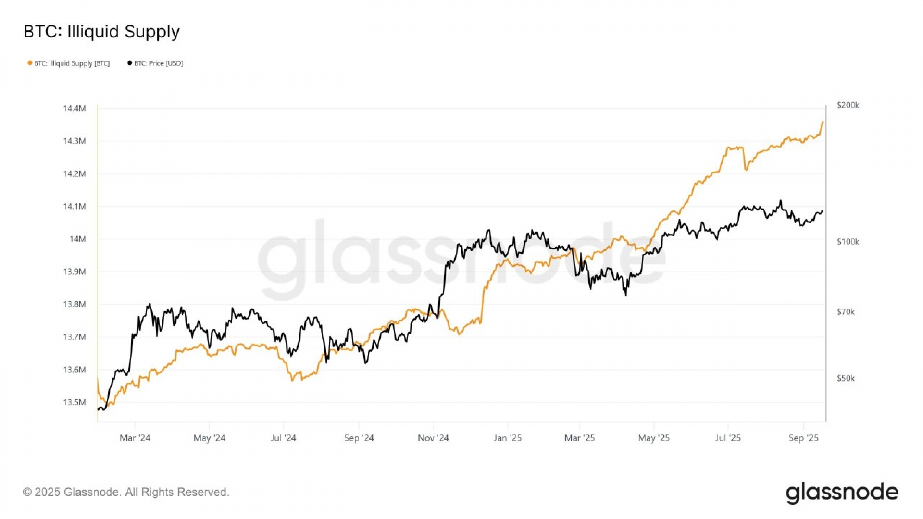Viewport: 923px width, 519px height.
Task: Select the Nov '24 x-axis label
Action: click(x=433, y=438)
